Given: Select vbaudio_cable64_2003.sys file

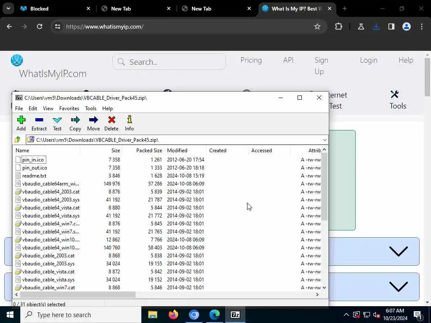Looking at the screenshot, I should 51,200.
